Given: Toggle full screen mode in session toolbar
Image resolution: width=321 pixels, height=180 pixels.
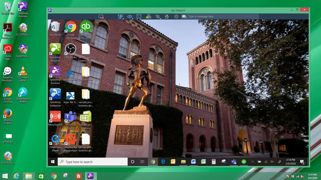Looking at the screenshot, I should [139, 16].
